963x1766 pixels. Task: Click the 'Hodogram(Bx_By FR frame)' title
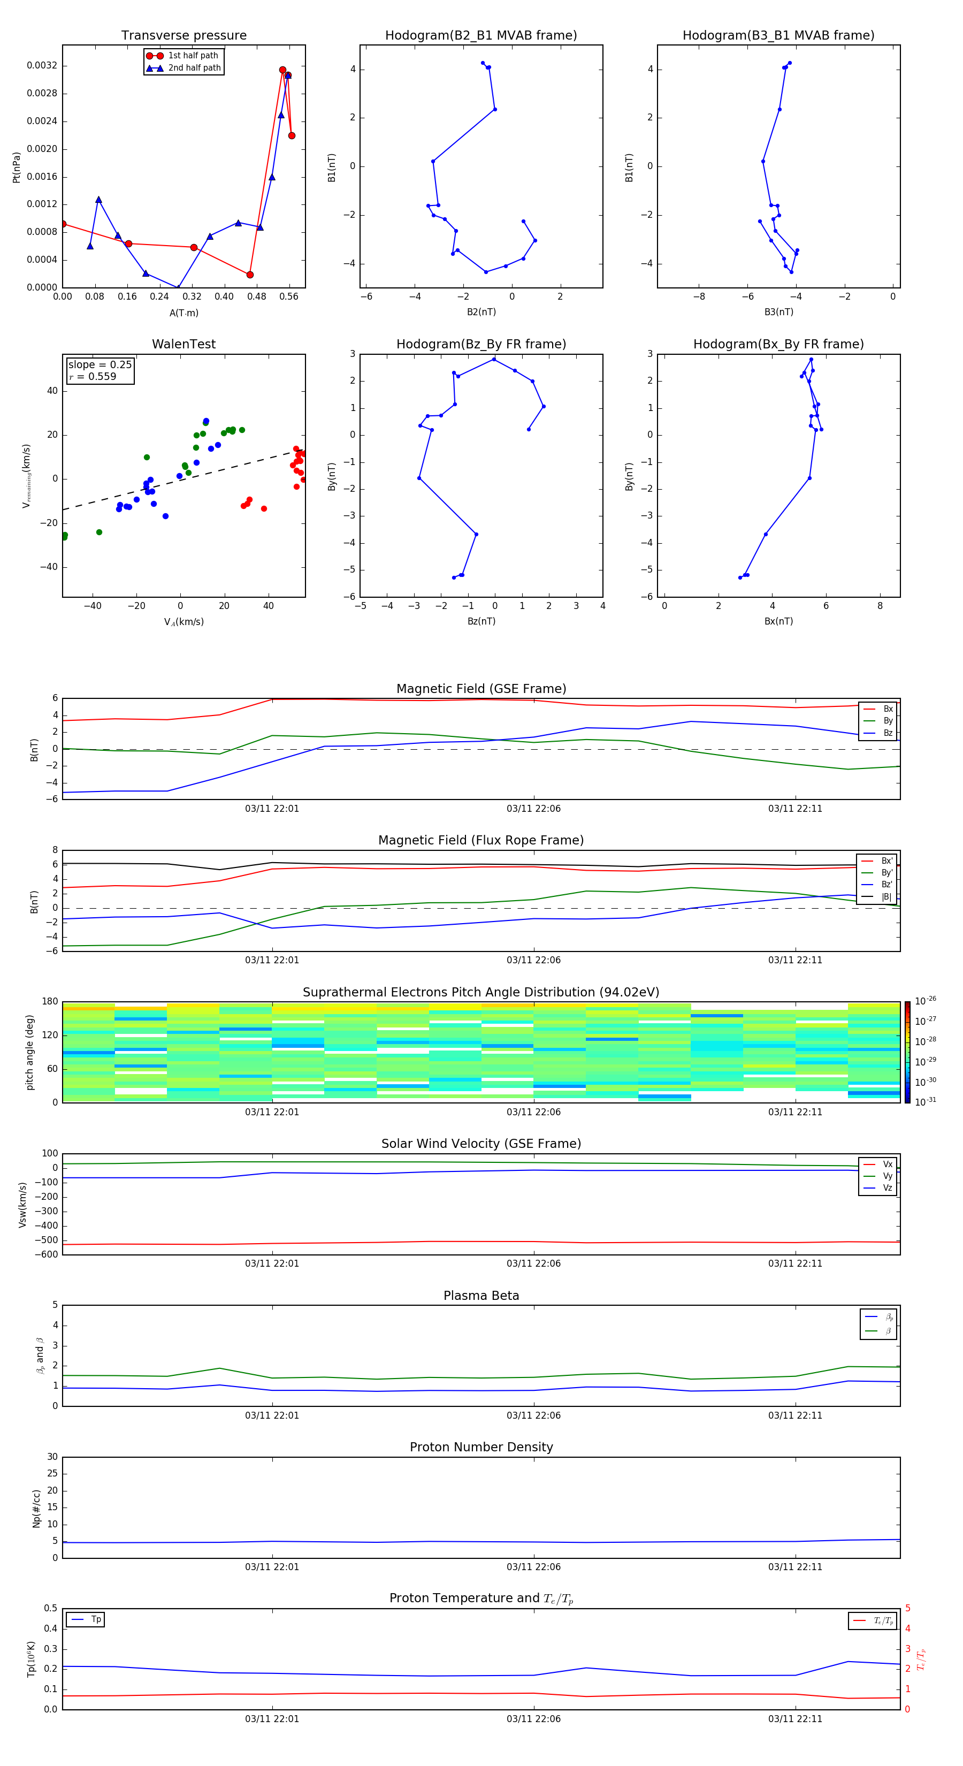pyautogui.click(x=778, y=344)
